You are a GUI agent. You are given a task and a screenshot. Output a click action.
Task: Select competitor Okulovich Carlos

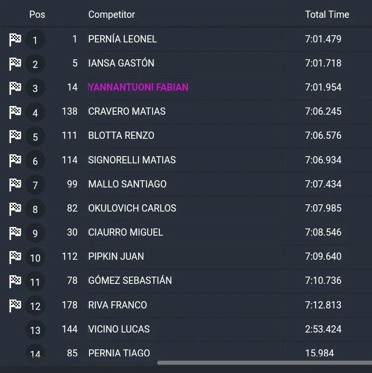132,208
